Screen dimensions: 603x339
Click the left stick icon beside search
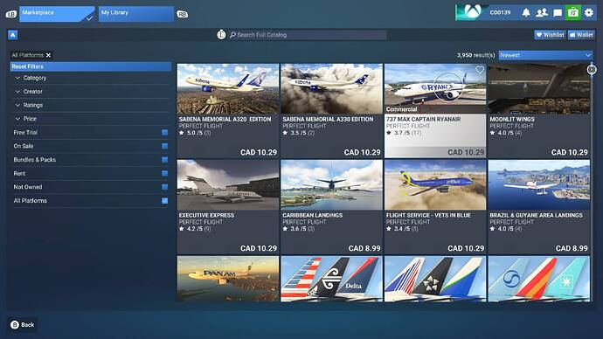point(221,35)
